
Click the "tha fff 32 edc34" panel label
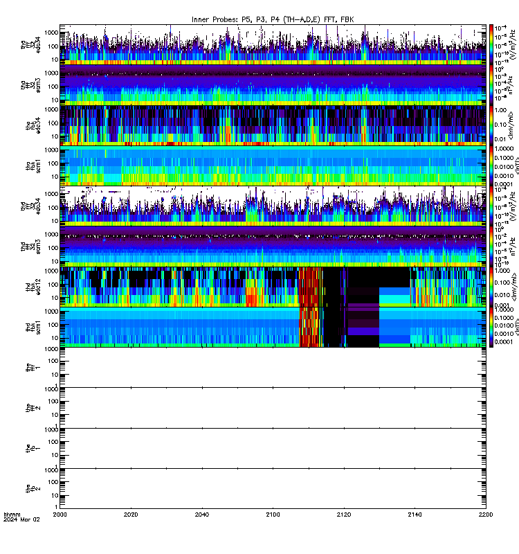click(30, 44)
